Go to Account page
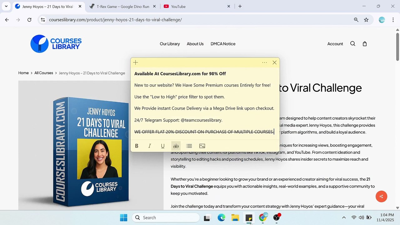Image resolution: width=400 pixels, height=225 pixels. (335, 44)
